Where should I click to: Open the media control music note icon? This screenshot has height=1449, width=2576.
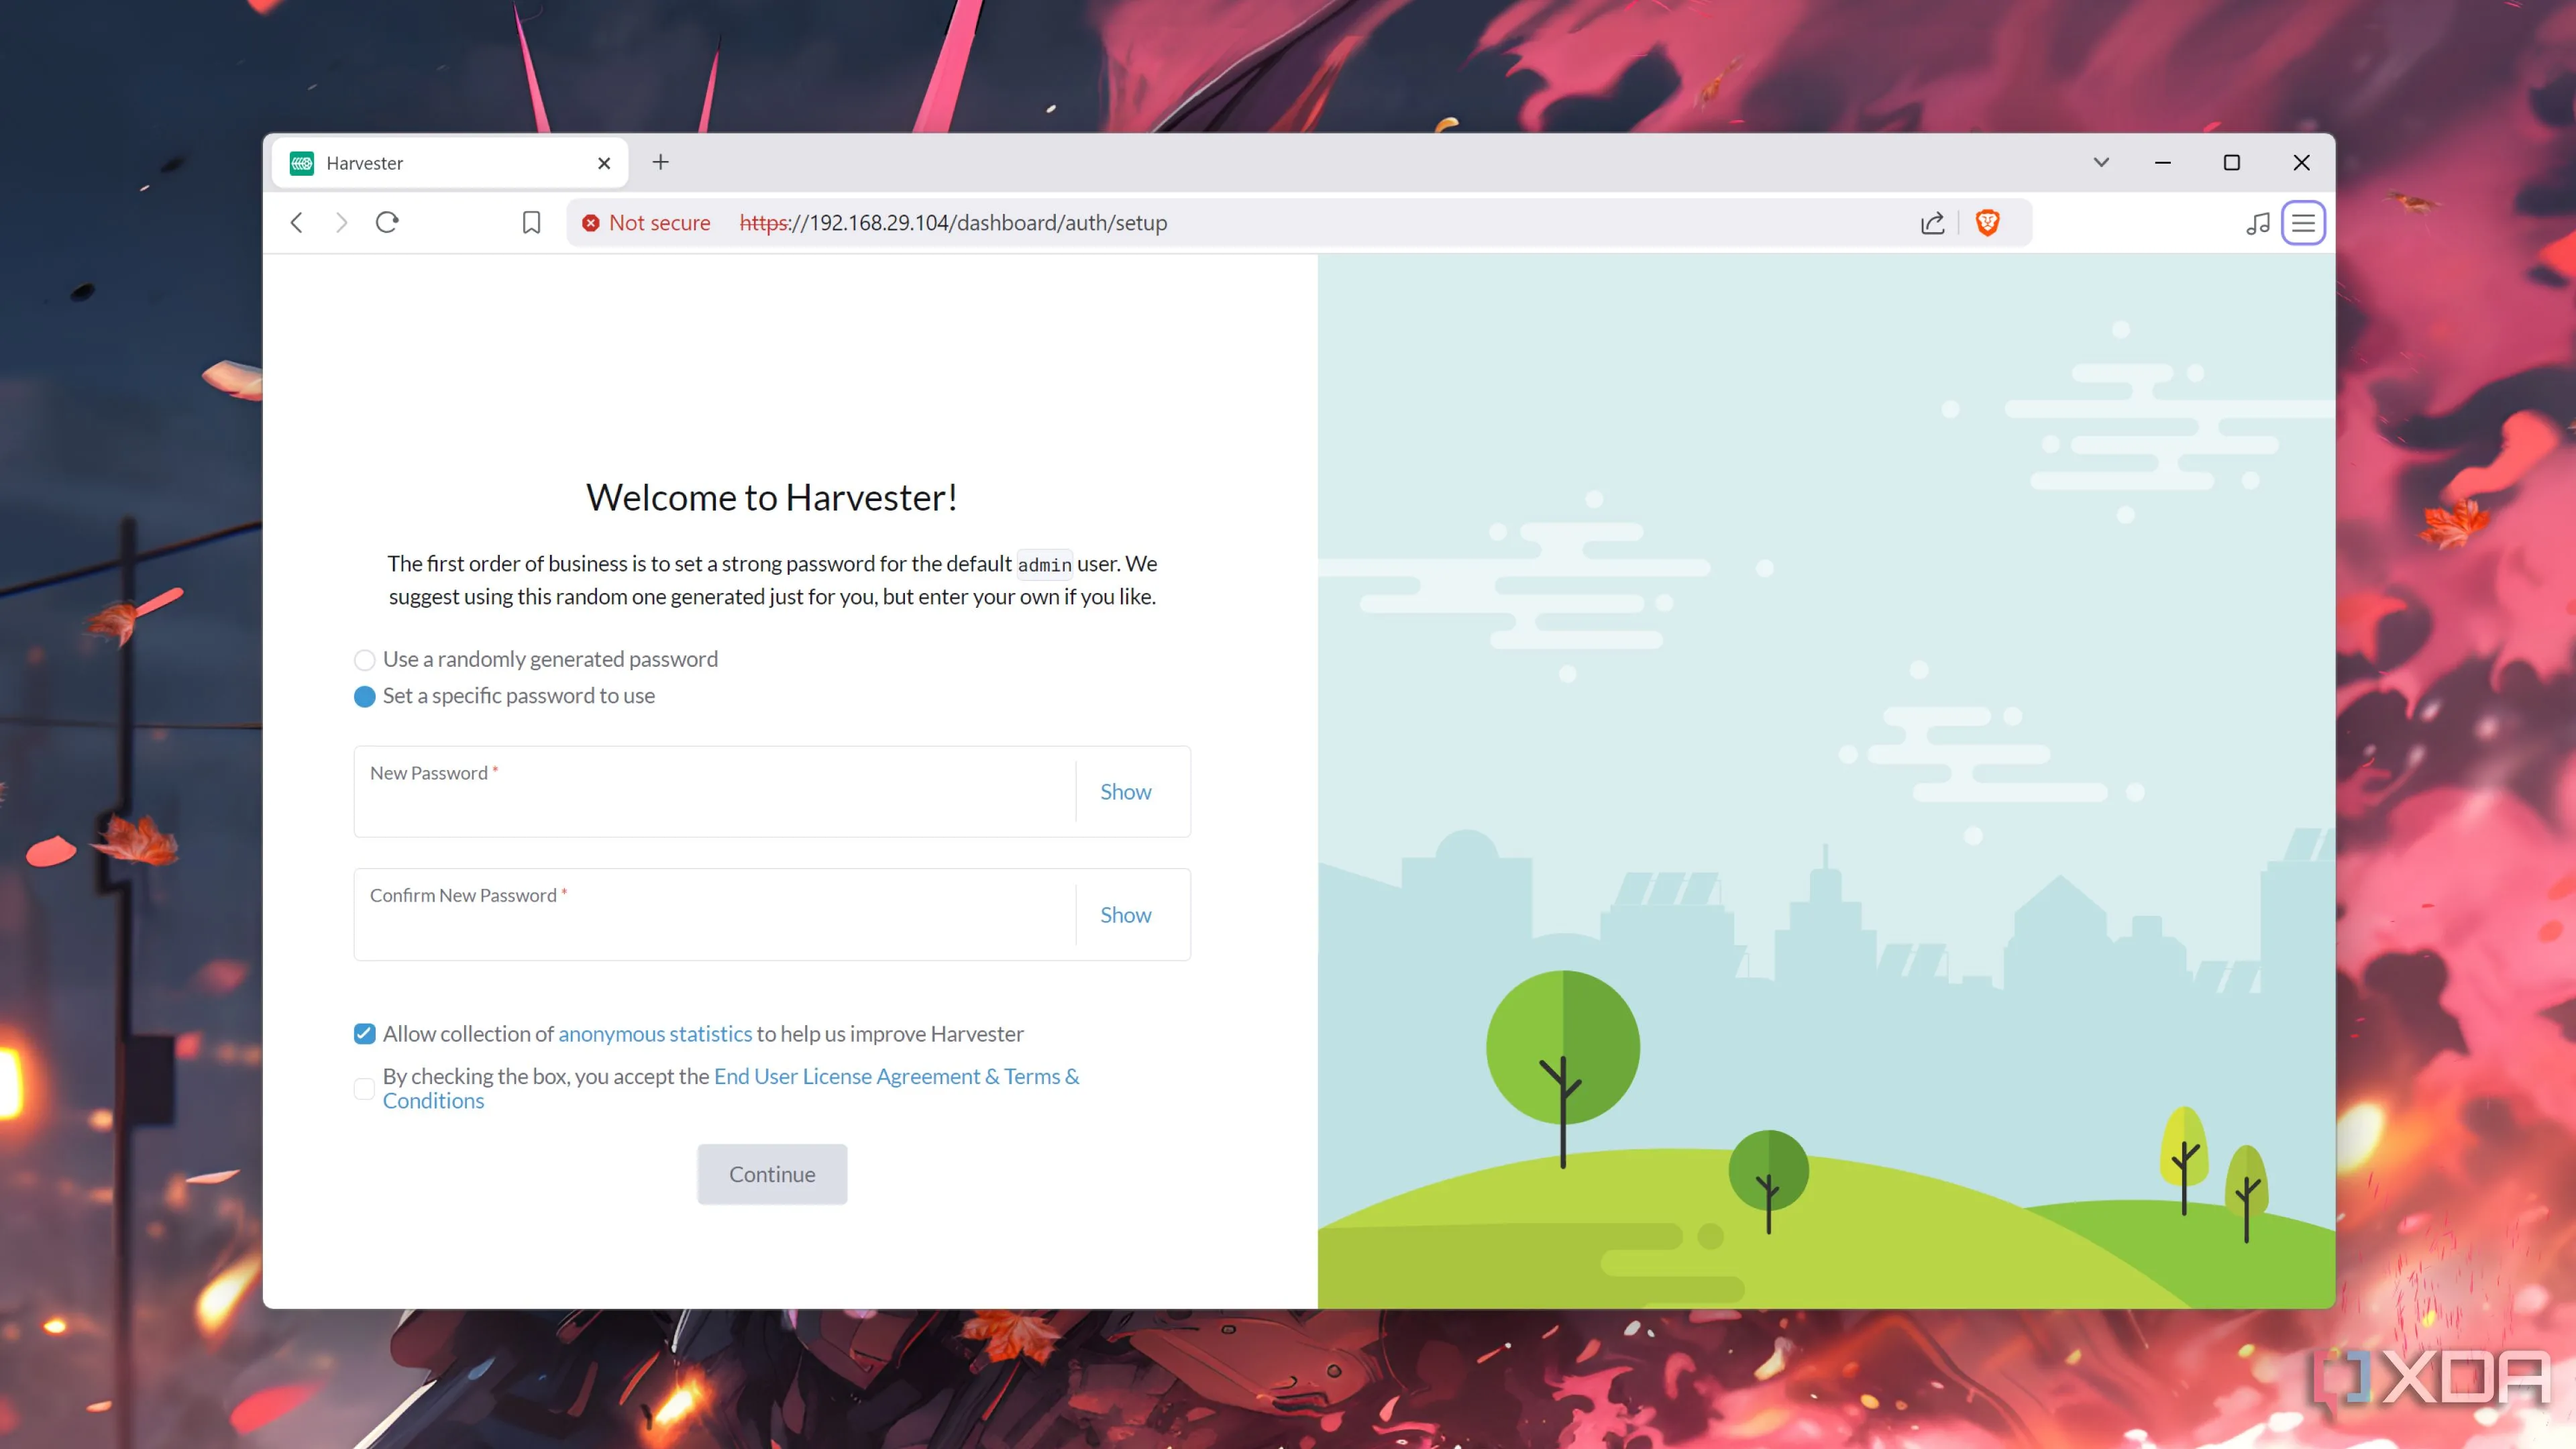point(2257,223)
